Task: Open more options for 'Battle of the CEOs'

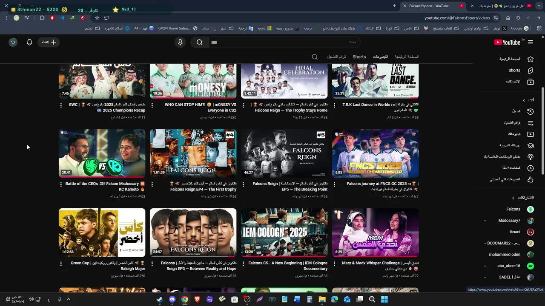Action: [x=61, y=184]
